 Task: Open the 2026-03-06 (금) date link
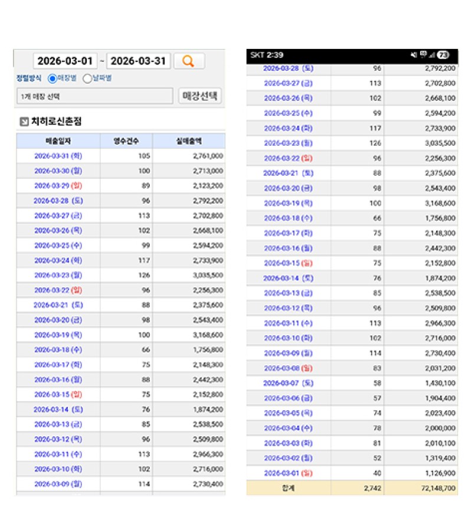289,398
